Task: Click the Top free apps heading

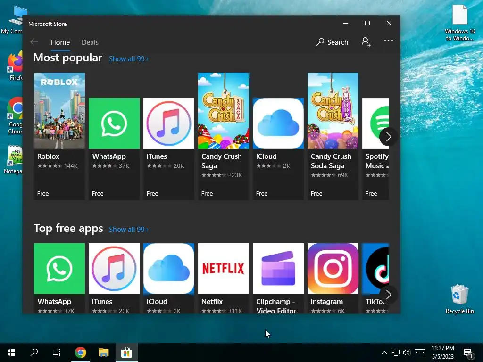Action: coord(68,229)
